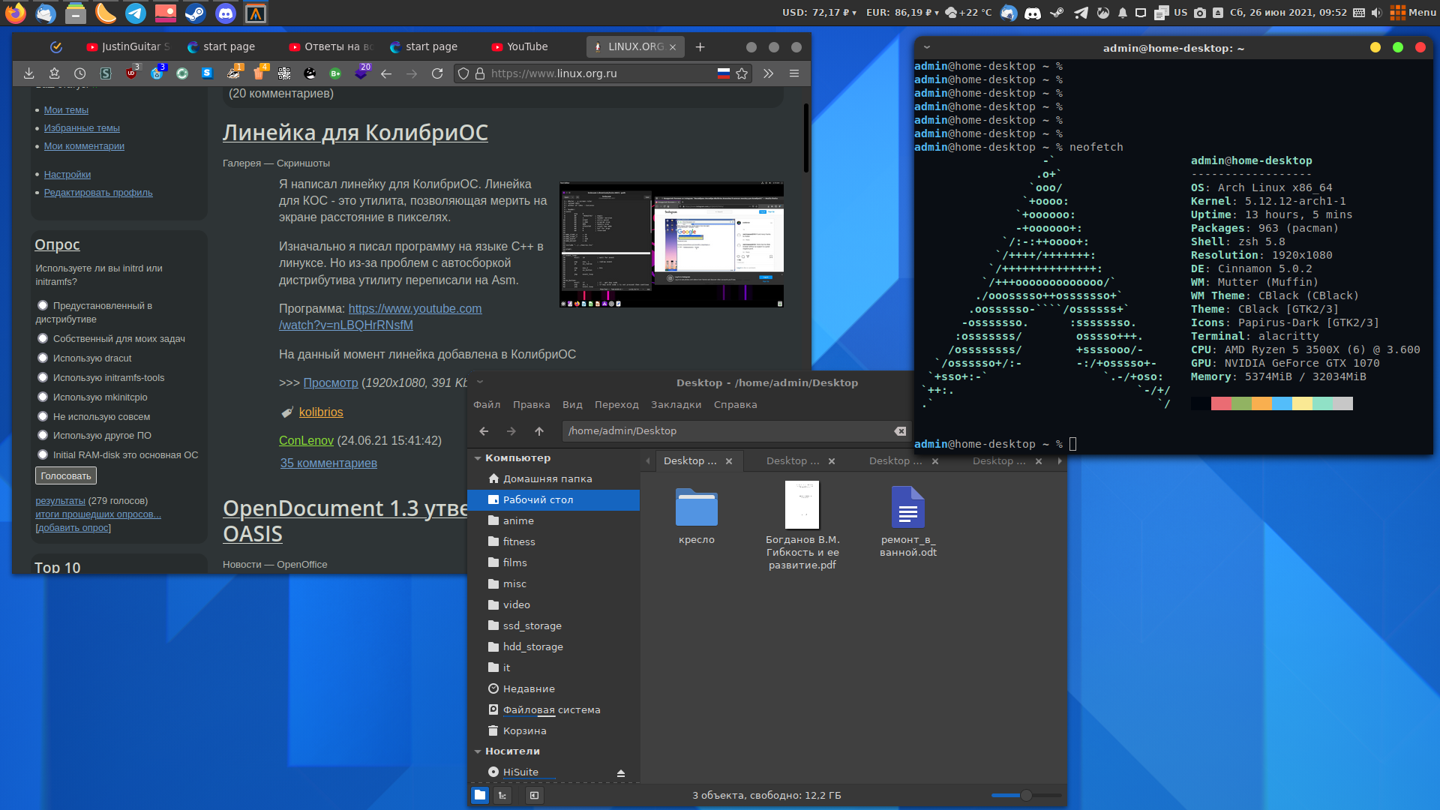This screenshot has height=810, width=1440.
Task: Eject the HiSuite media
Action: tap(620, 772)
